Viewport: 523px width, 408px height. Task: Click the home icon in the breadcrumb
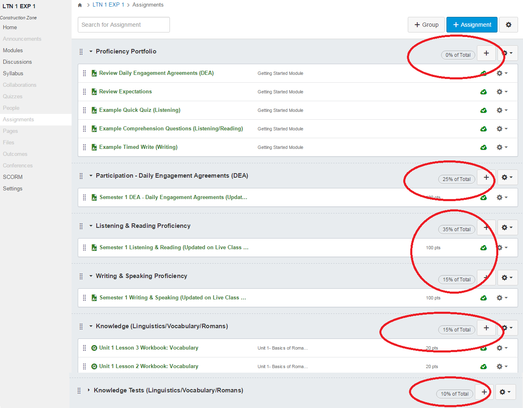click(x=80, y=5)
